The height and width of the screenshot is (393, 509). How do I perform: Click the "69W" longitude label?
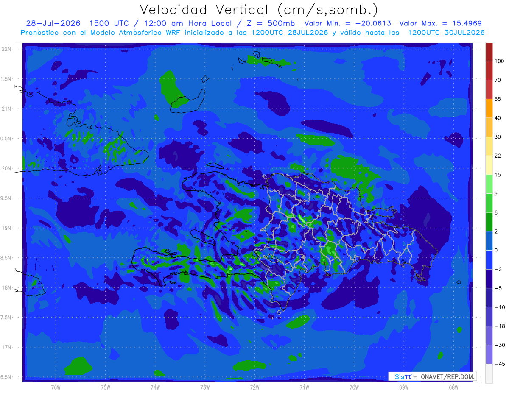tap(404, 387)
